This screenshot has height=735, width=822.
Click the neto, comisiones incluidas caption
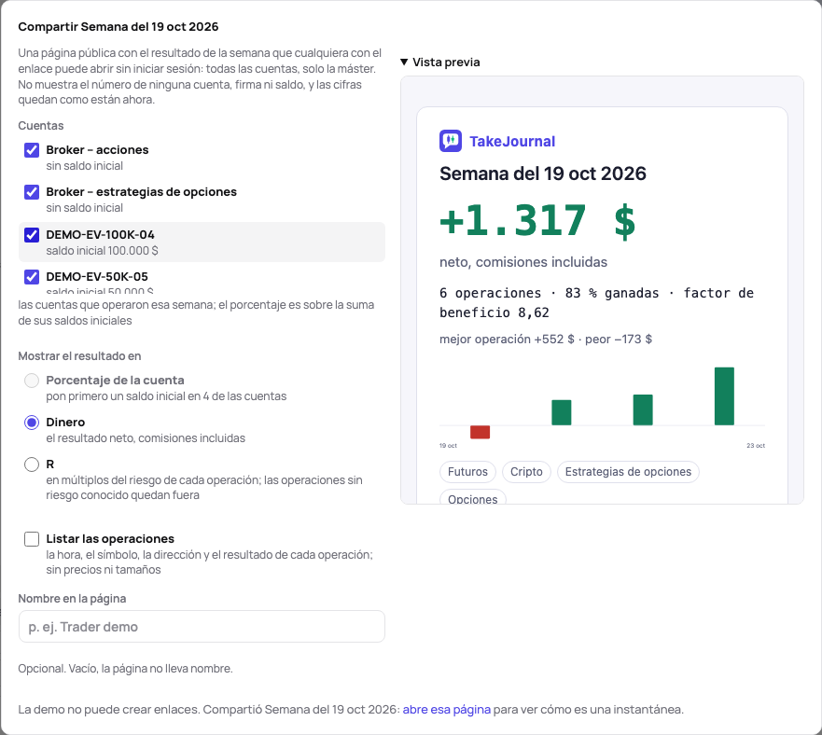point(523,262)
